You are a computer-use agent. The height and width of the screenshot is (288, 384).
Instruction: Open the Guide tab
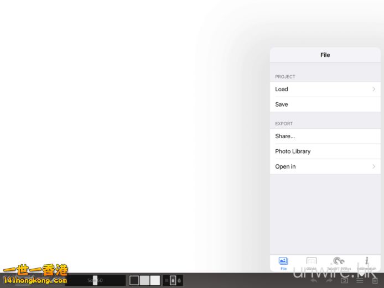tap(312, 262)
